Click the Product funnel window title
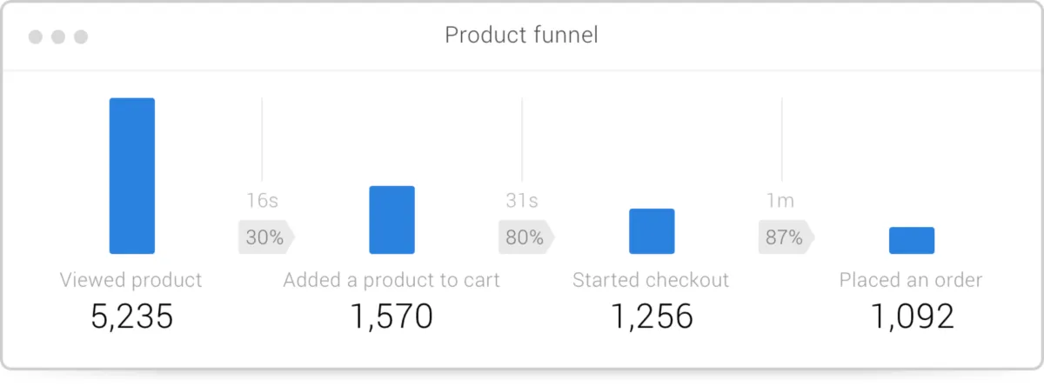Viewport: 1044px width, 386px height. [x=521, y=36]
